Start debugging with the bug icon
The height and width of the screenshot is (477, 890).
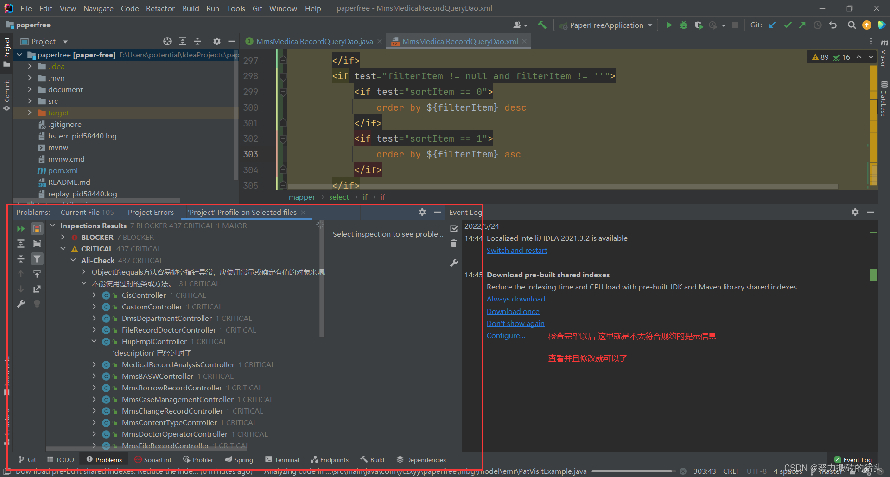[x=683, y=25]
